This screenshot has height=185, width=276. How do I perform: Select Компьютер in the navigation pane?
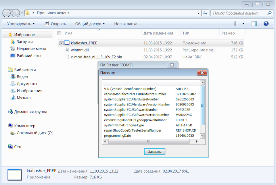point(25,126)
